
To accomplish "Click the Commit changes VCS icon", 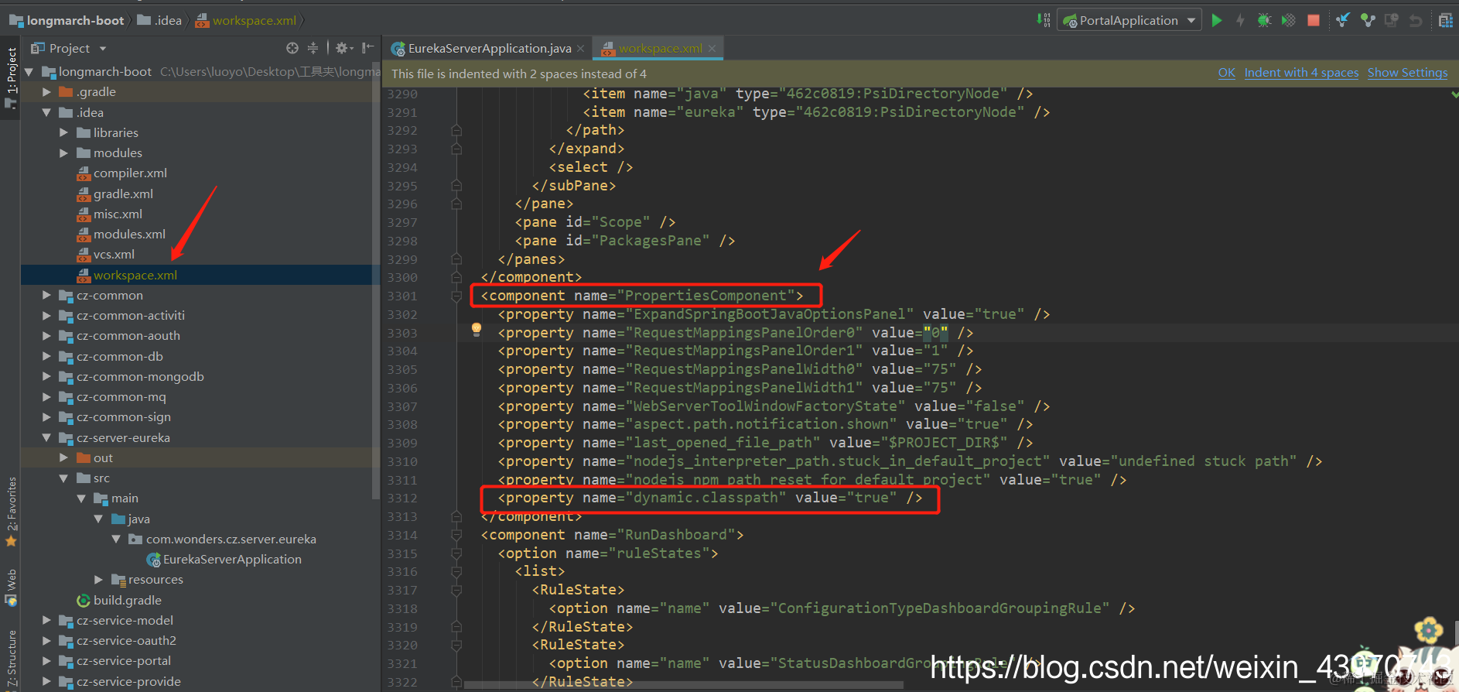I will pos(1368,21).
